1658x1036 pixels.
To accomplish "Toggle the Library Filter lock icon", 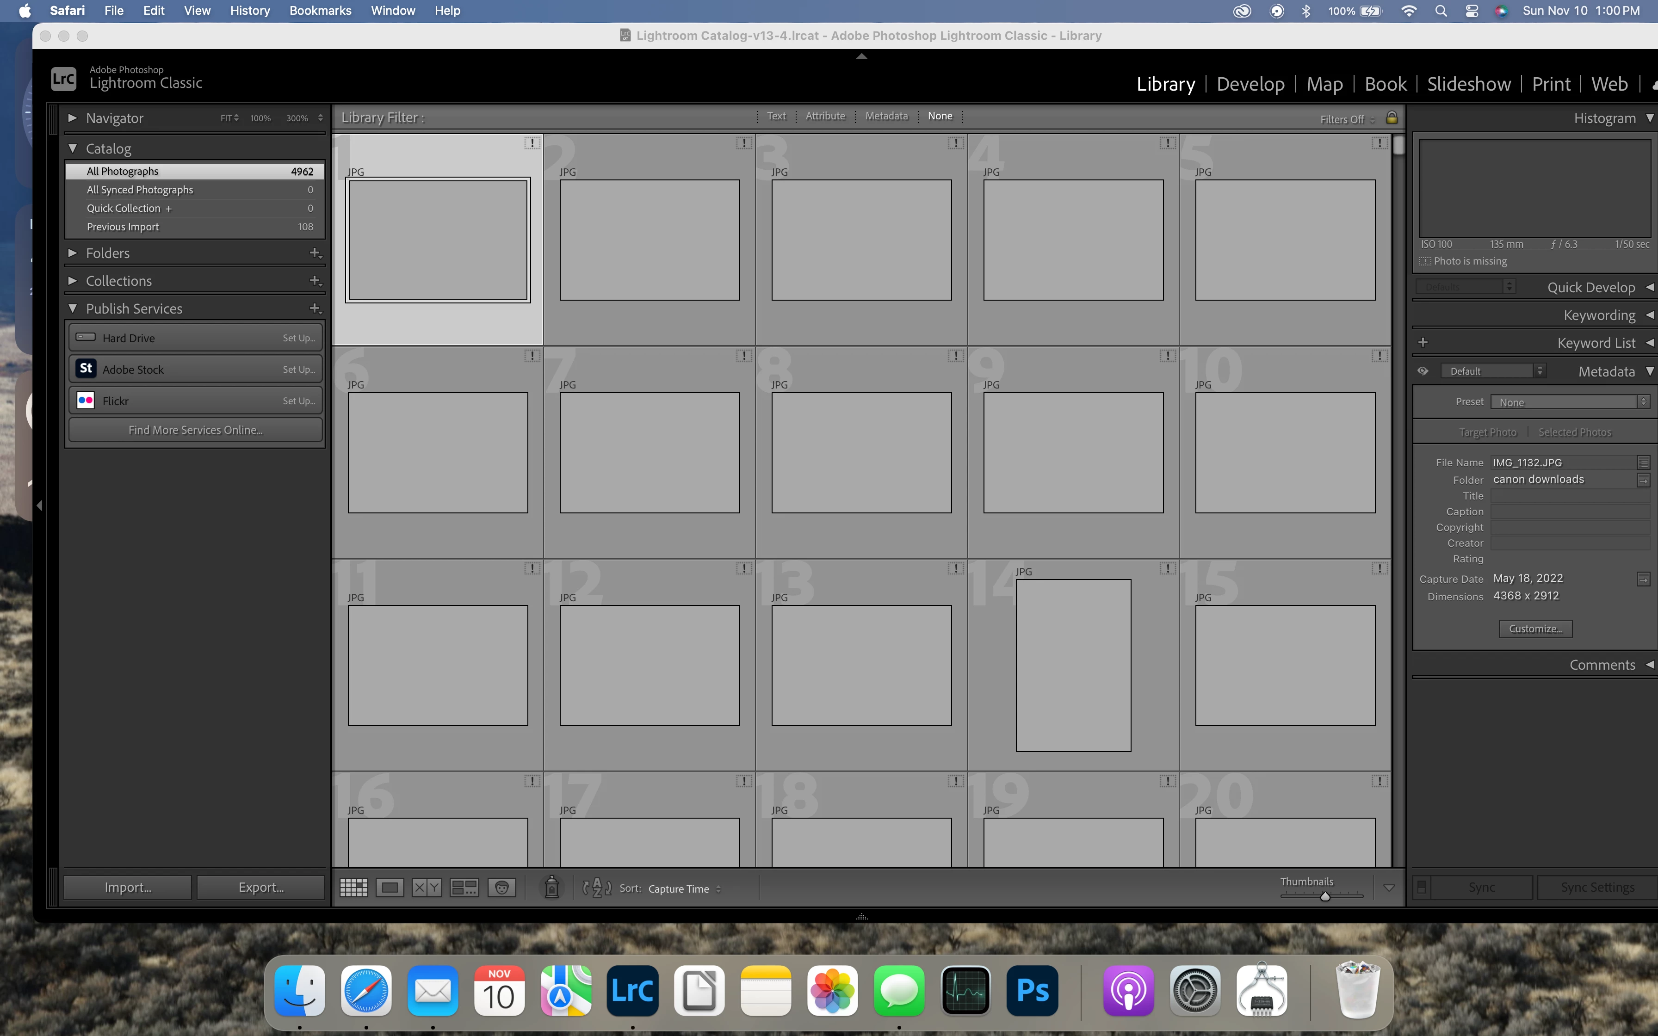I will [x=1392, y=118].
